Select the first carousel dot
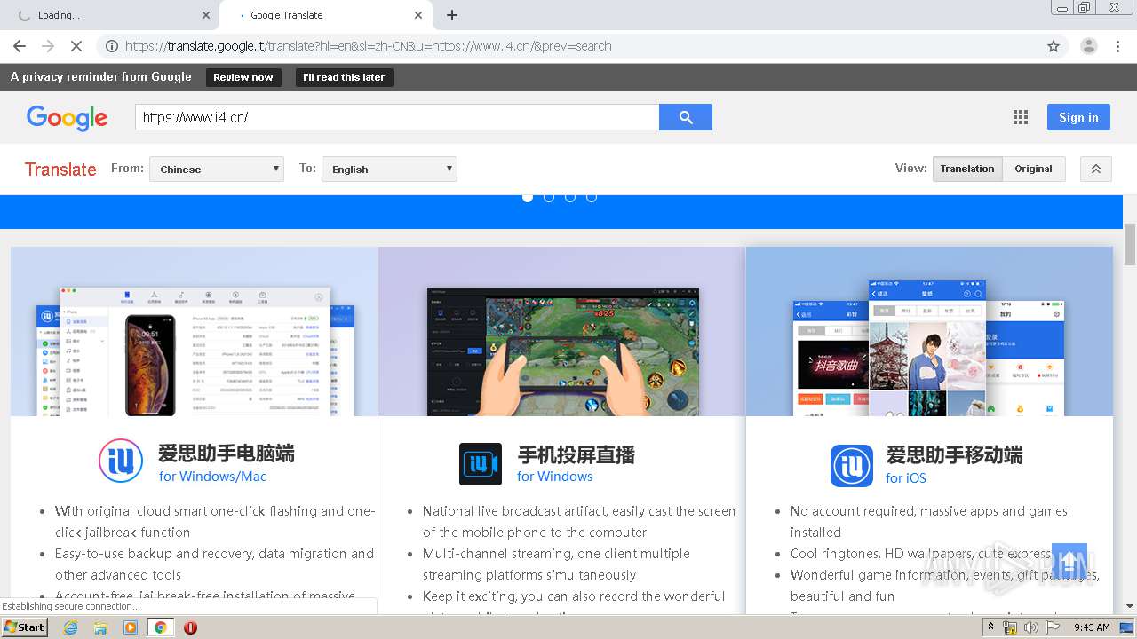Viewport: 1137px width, 639px height. click(x=528, y=197)
